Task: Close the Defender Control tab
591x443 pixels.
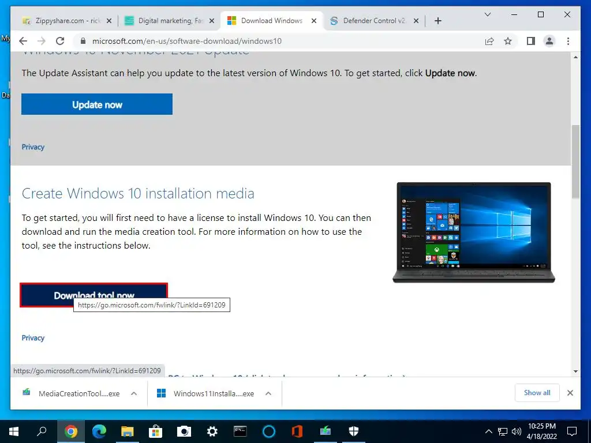Action: (x=416, y=21)
